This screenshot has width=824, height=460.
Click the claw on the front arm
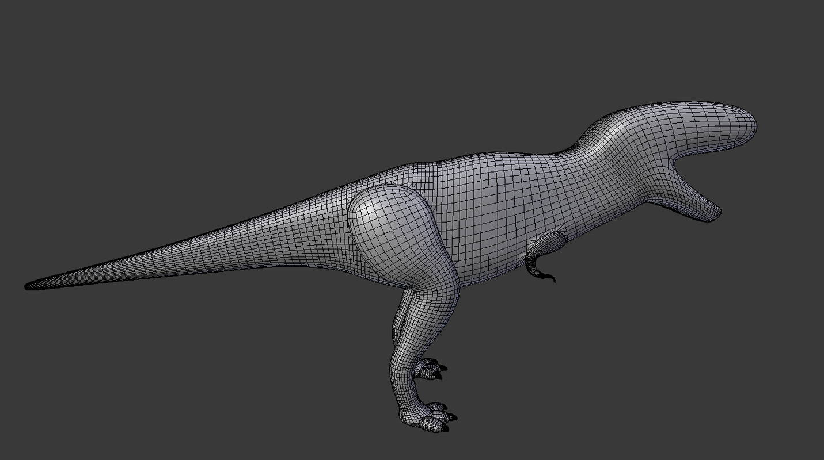click(x=546, y=278)
